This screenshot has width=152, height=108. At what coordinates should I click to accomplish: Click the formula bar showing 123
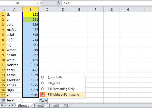[x=101, y=3]
